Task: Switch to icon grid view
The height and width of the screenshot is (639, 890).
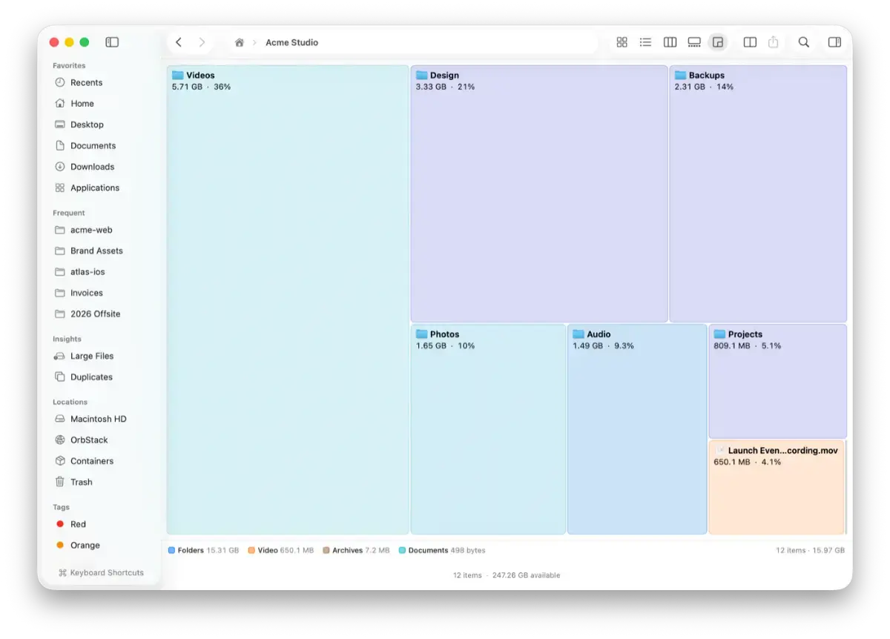Action: 622,42
